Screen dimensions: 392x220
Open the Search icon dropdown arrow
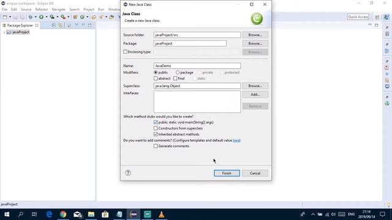pyautogui.click(x=106, y=17)
